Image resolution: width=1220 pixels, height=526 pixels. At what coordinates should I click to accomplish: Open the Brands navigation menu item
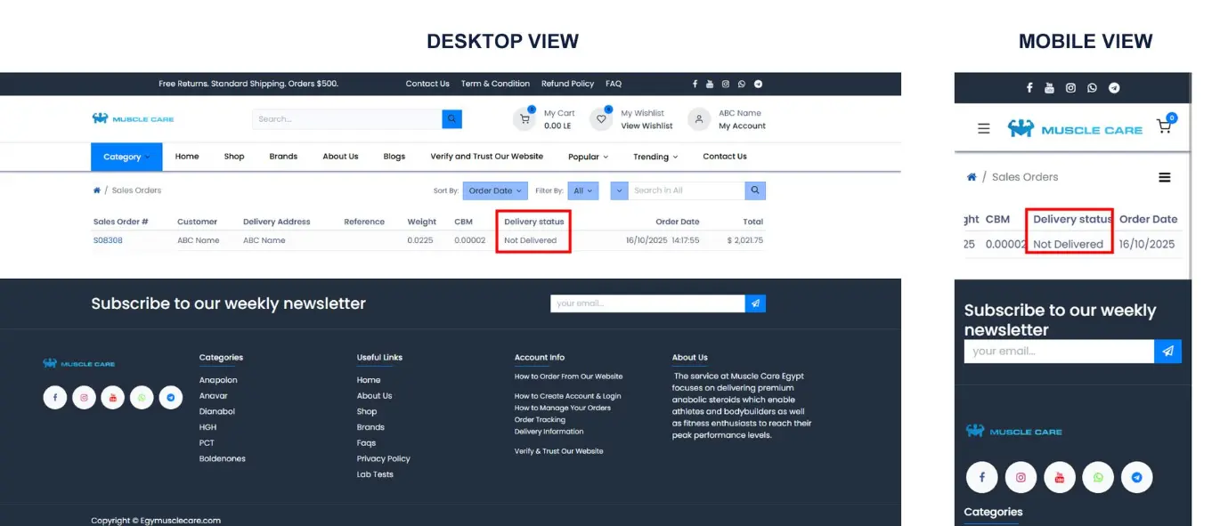tap(283, 157)
